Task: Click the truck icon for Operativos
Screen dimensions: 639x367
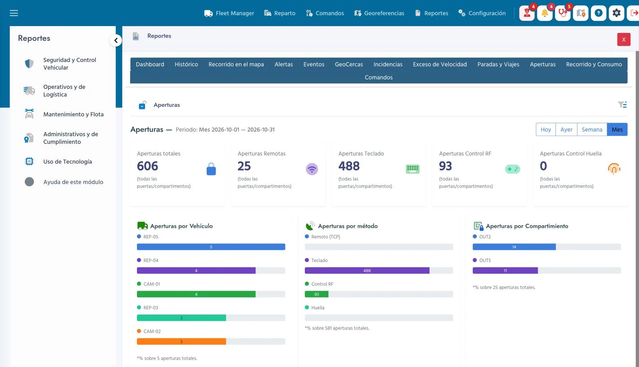Action: [x=29, y=91]
